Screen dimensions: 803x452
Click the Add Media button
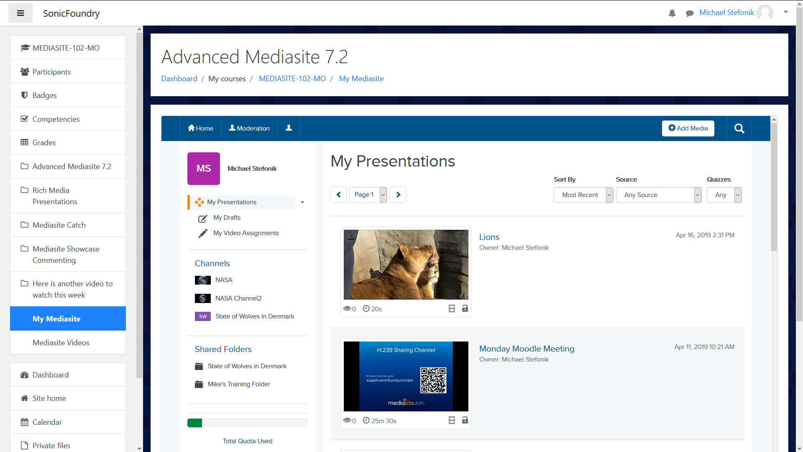(x=688, y=128)
